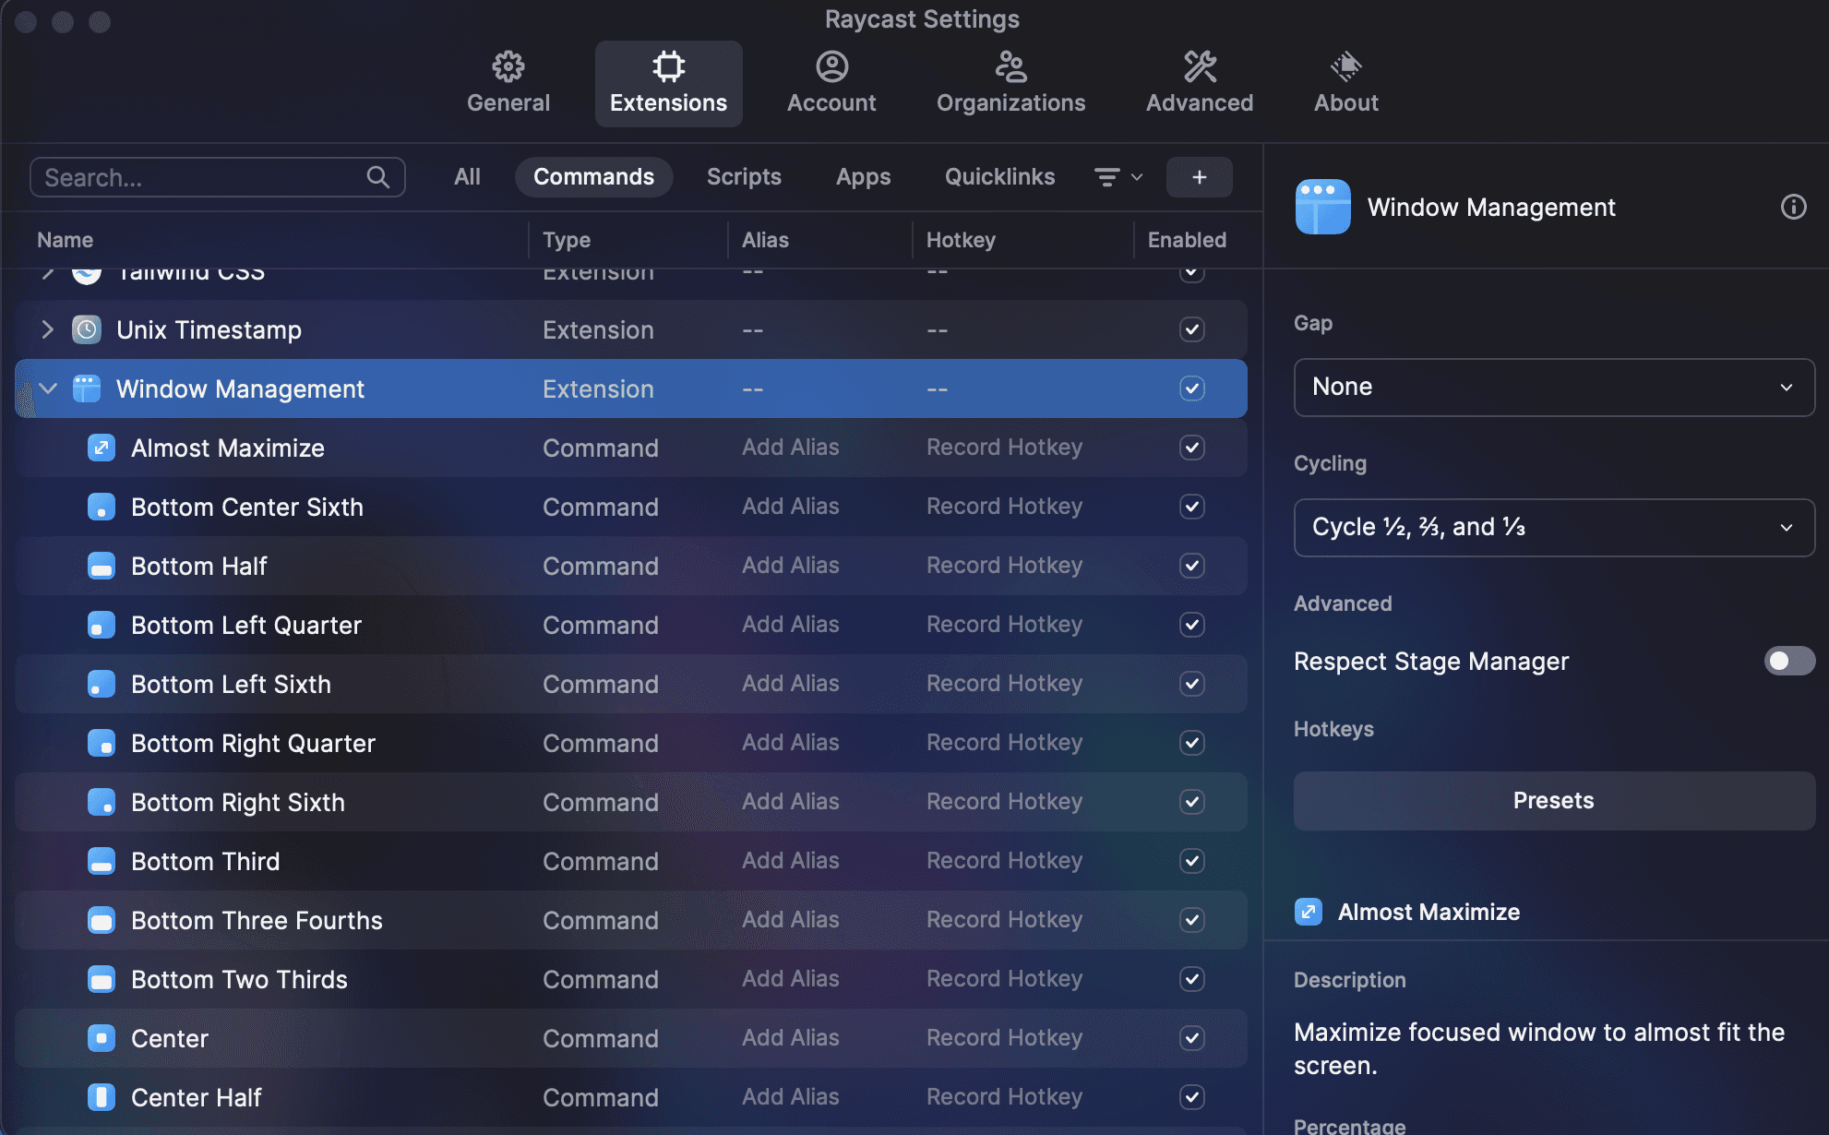Viewport: 1829px width, 1135px height.
Task: Focus the Search extensions field
Action: coord(218,176)
